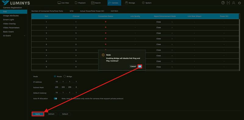Click the Channel column header
Screen dimensions: 244x120
(76, 16)
